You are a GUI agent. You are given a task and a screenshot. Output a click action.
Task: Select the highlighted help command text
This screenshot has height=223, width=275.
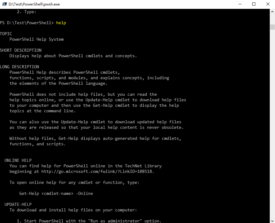click(61, 23)
